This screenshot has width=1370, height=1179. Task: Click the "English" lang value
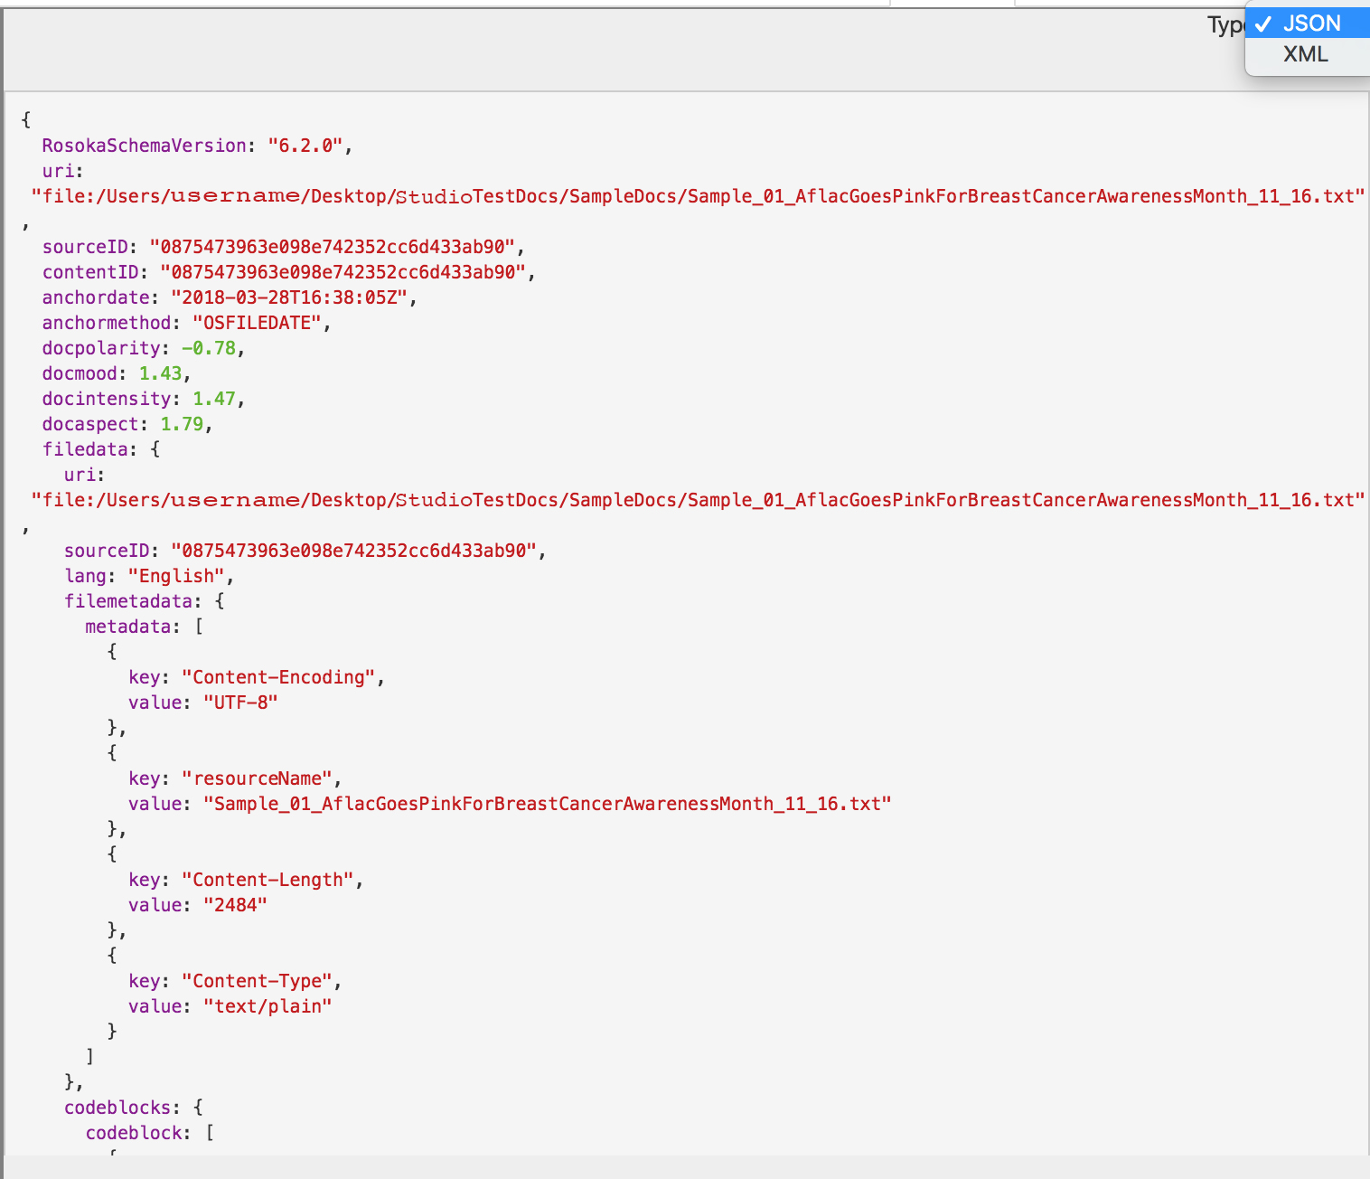[175, 576]
